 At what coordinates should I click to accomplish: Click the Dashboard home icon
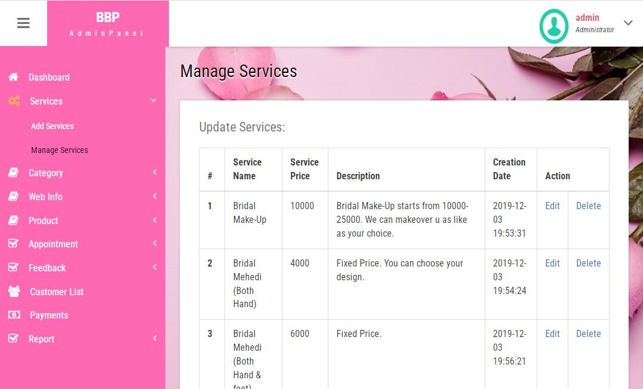(x=13, y=77)
